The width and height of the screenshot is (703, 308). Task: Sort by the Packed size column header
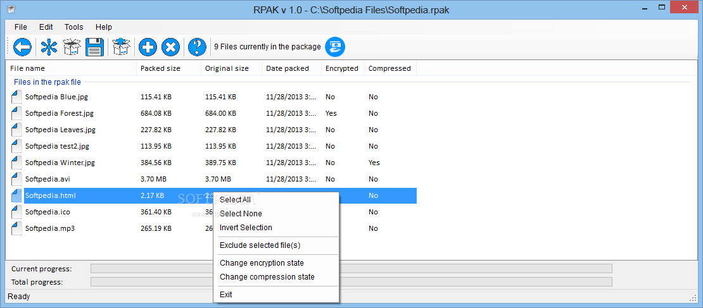coord(169,68)
